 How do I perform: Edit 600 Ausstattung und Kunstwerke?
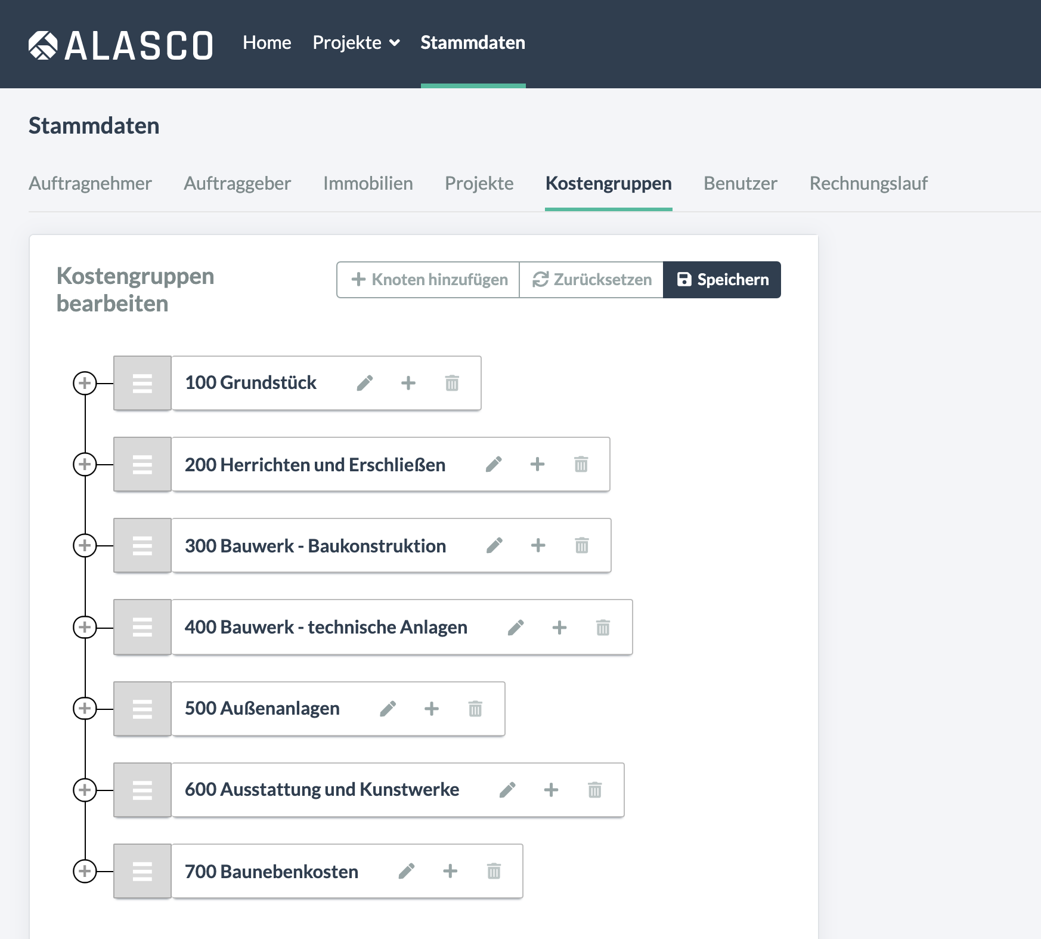507,790
